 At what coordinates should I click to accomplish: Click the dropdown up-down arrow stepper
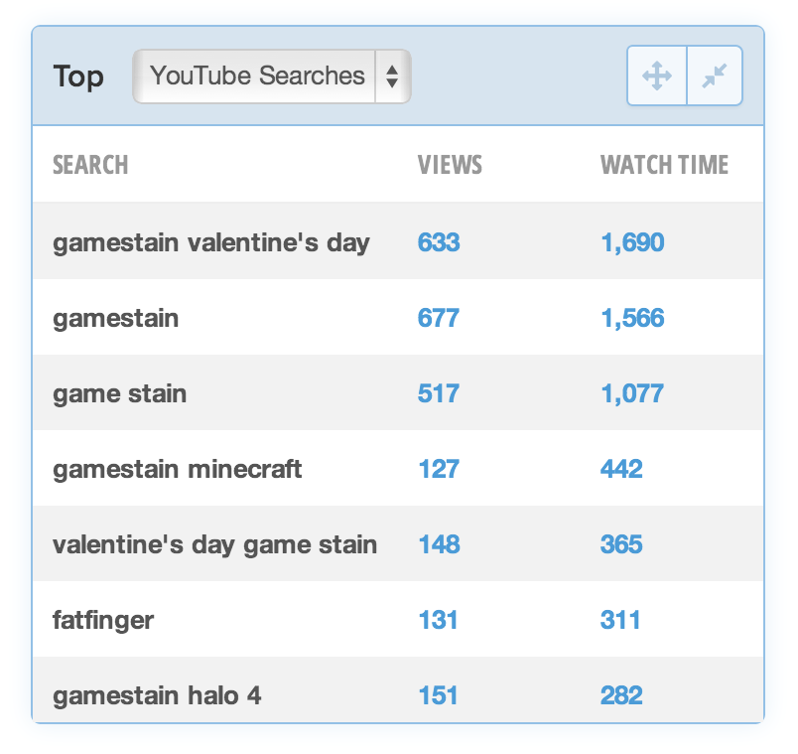point(392,75)
